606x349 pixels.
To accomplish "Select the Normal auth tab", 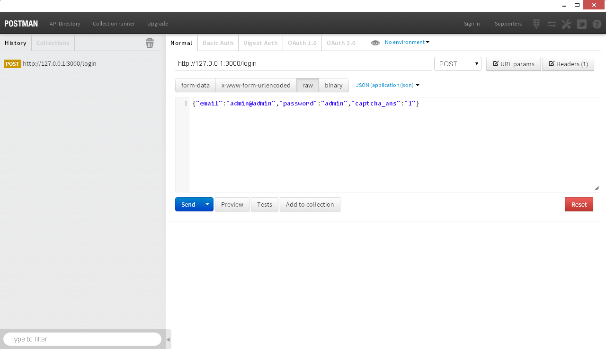I will pyautogui.click(x=181, y=43).
